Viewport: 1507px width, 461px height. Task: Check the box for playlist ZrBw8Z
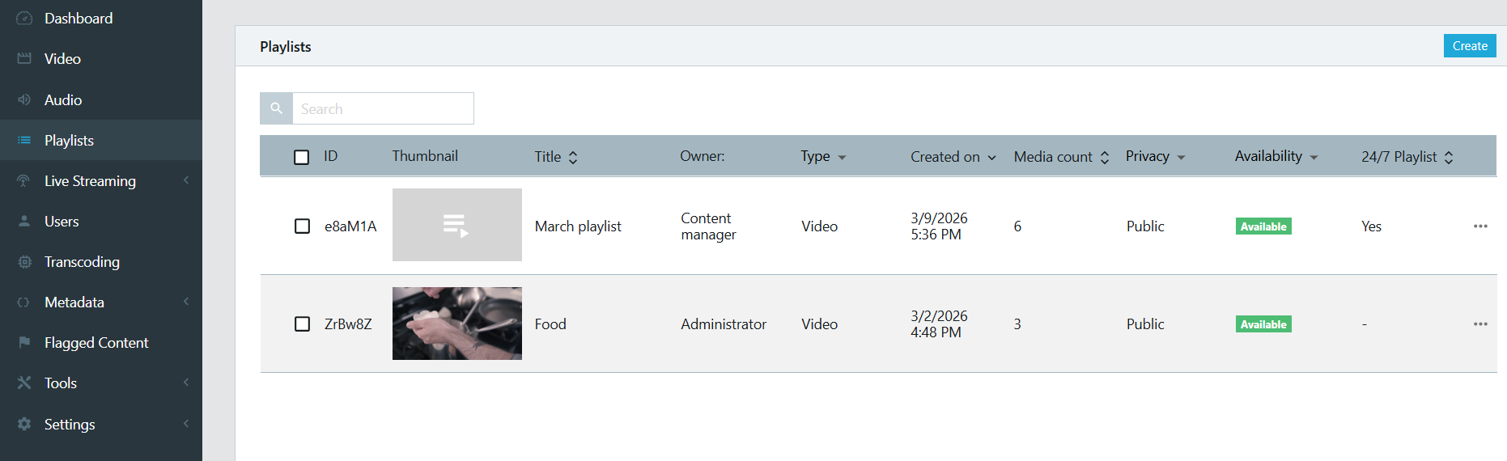(302, 324)
